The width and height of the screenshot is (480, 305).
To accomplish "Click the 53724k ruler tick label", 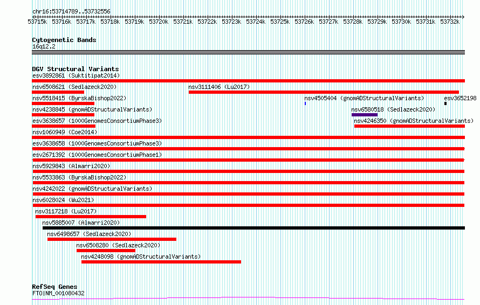I will click(256, 22).
